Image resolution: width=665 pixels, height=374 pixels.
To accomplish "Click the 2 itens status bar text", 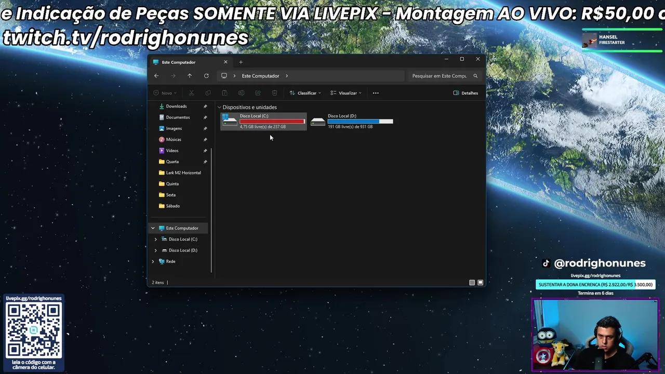I will 158,283.
